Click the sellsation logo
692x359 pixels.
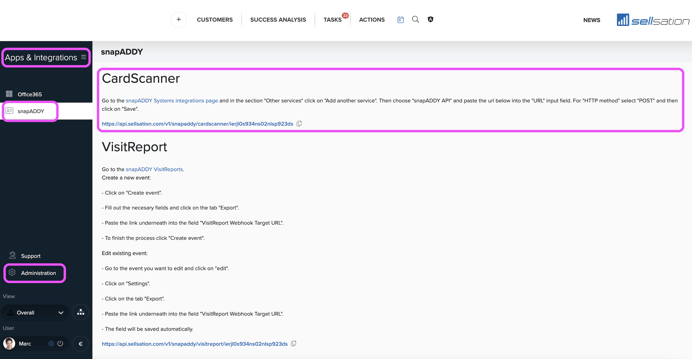point(653,20)
